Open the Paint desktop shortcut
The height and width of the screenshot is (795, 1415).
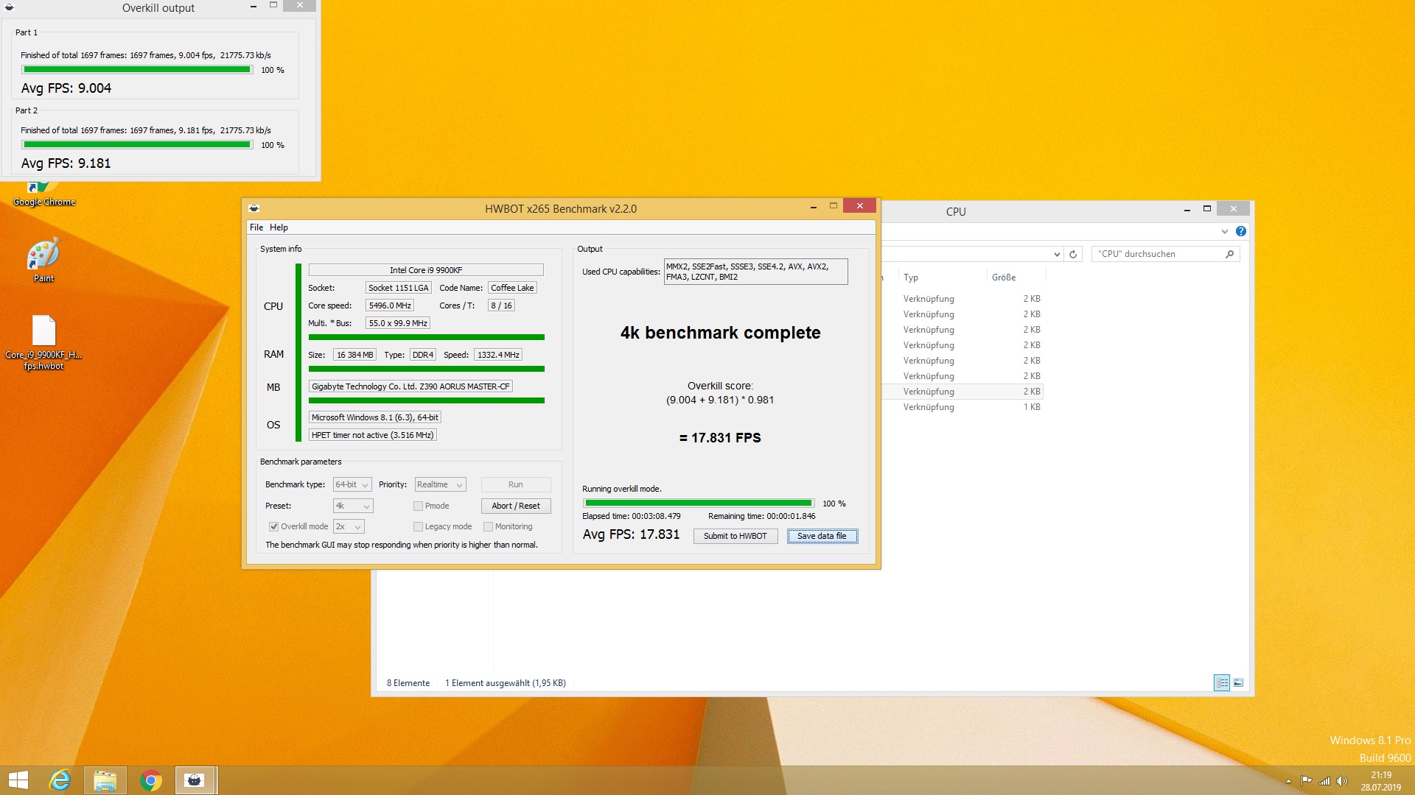43,260
